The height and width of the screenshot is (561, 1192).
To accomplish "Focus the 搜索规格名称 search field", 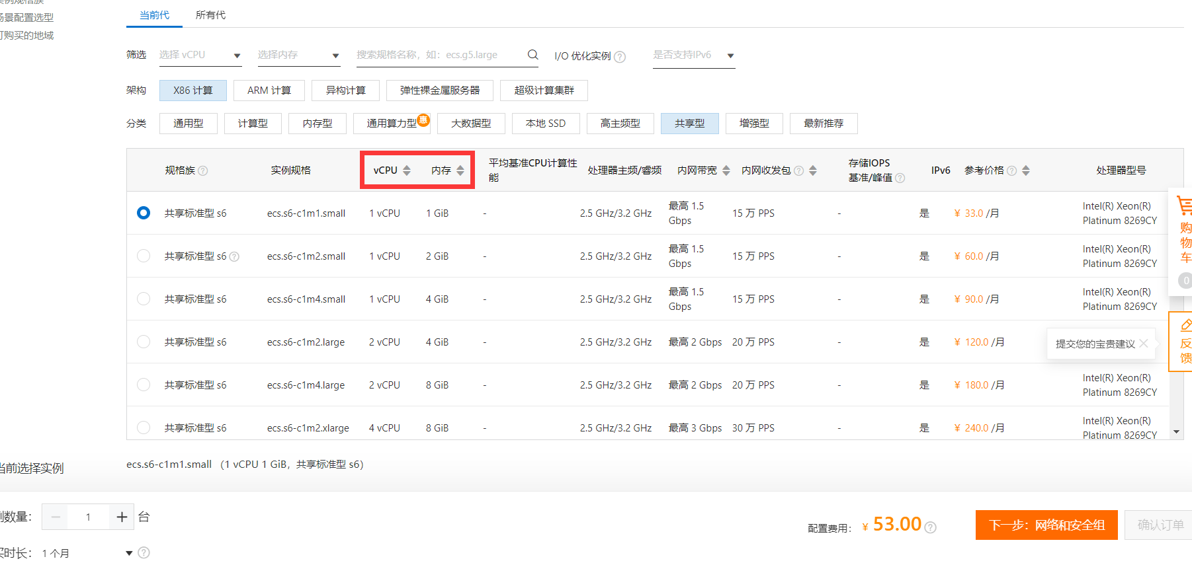I will 440,55.
